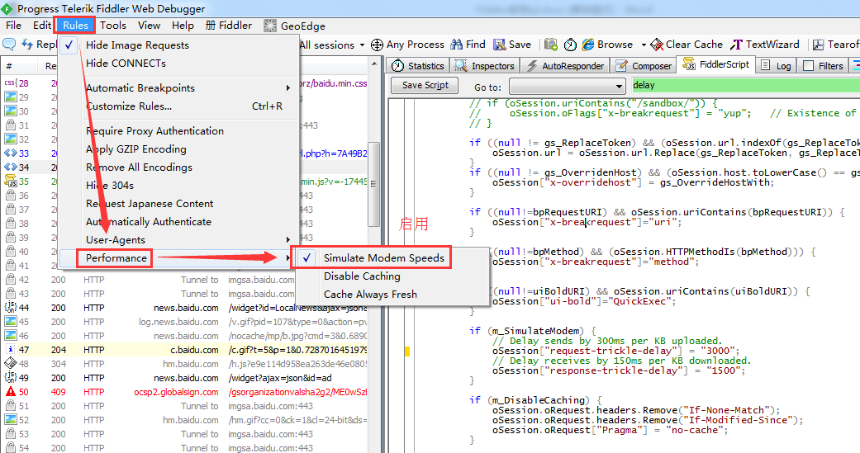Viewport: 860px width, 453px height.
Task: Click the timer stopwatch toolbar icon
Action: pos(570,45)
